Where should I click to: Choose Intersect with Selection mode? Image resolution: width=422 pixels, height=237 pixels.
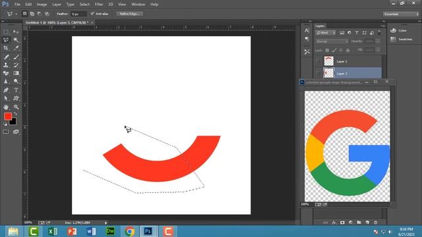tap(47, 14)
